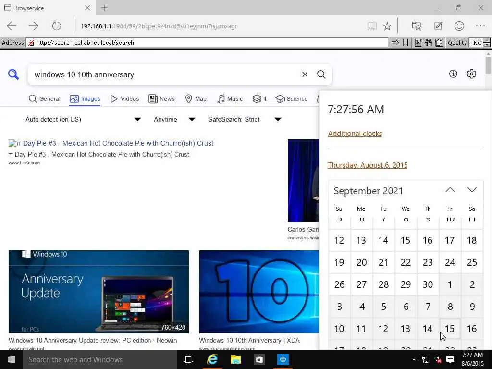Select October 15 in calendar

450,329
